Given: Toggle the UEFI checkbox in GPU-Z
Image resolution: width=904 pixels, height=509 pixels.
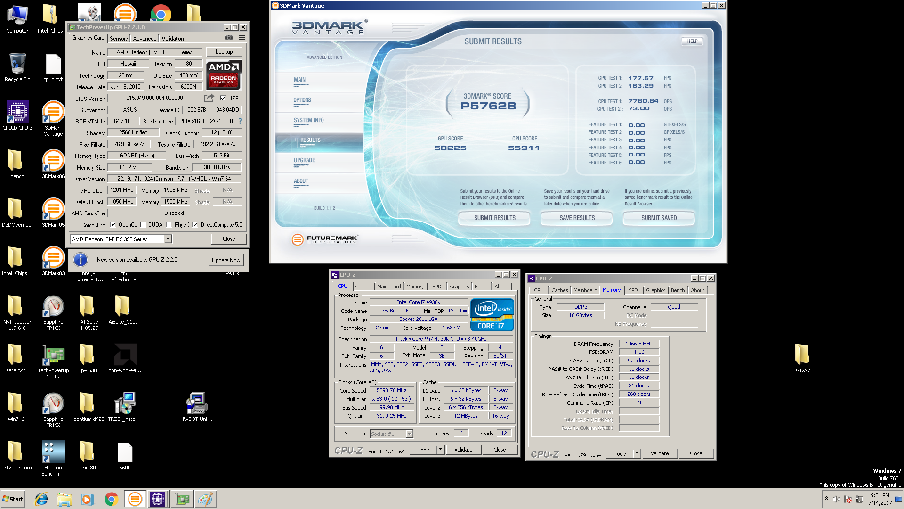Looking at the screenshot, I should pos(223,98).
